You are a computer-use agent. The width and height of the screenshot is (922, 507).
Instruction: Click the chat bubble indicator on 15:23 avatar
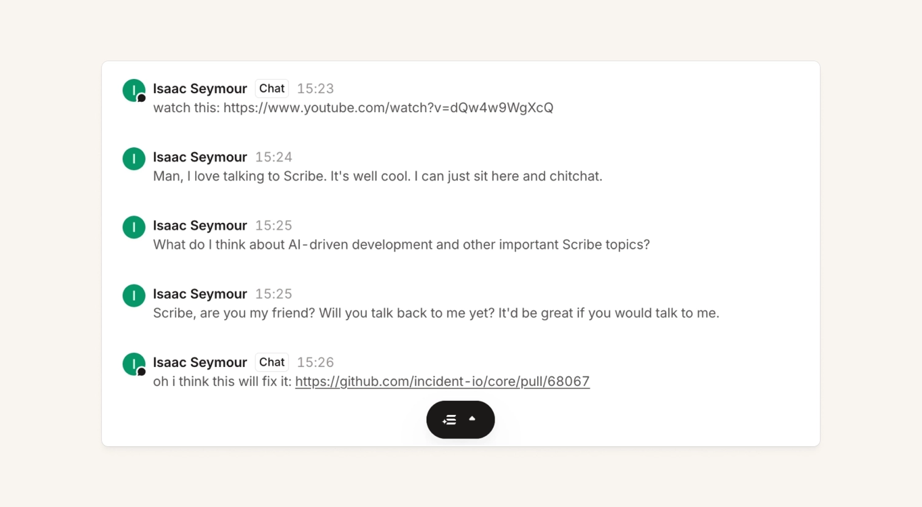click(x=142, y=98)
